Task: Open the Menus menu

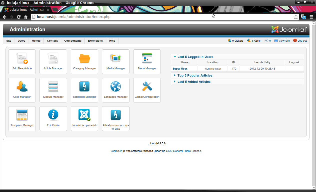Action: 36,41
